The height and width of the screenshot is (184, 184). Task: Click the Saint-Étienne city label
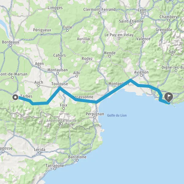point(131,21)
